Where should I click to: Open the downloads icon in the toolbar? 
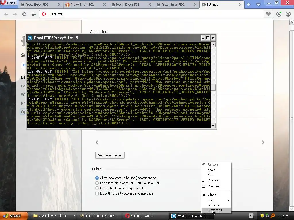(x=279, y=14)
